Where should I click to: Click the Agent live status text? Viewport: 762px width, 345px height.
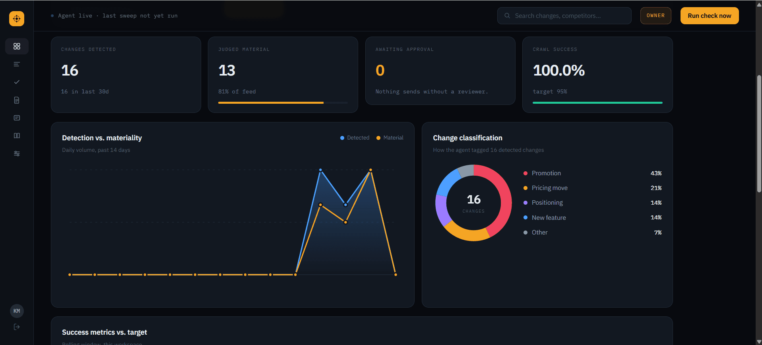[x=118, y=16]
